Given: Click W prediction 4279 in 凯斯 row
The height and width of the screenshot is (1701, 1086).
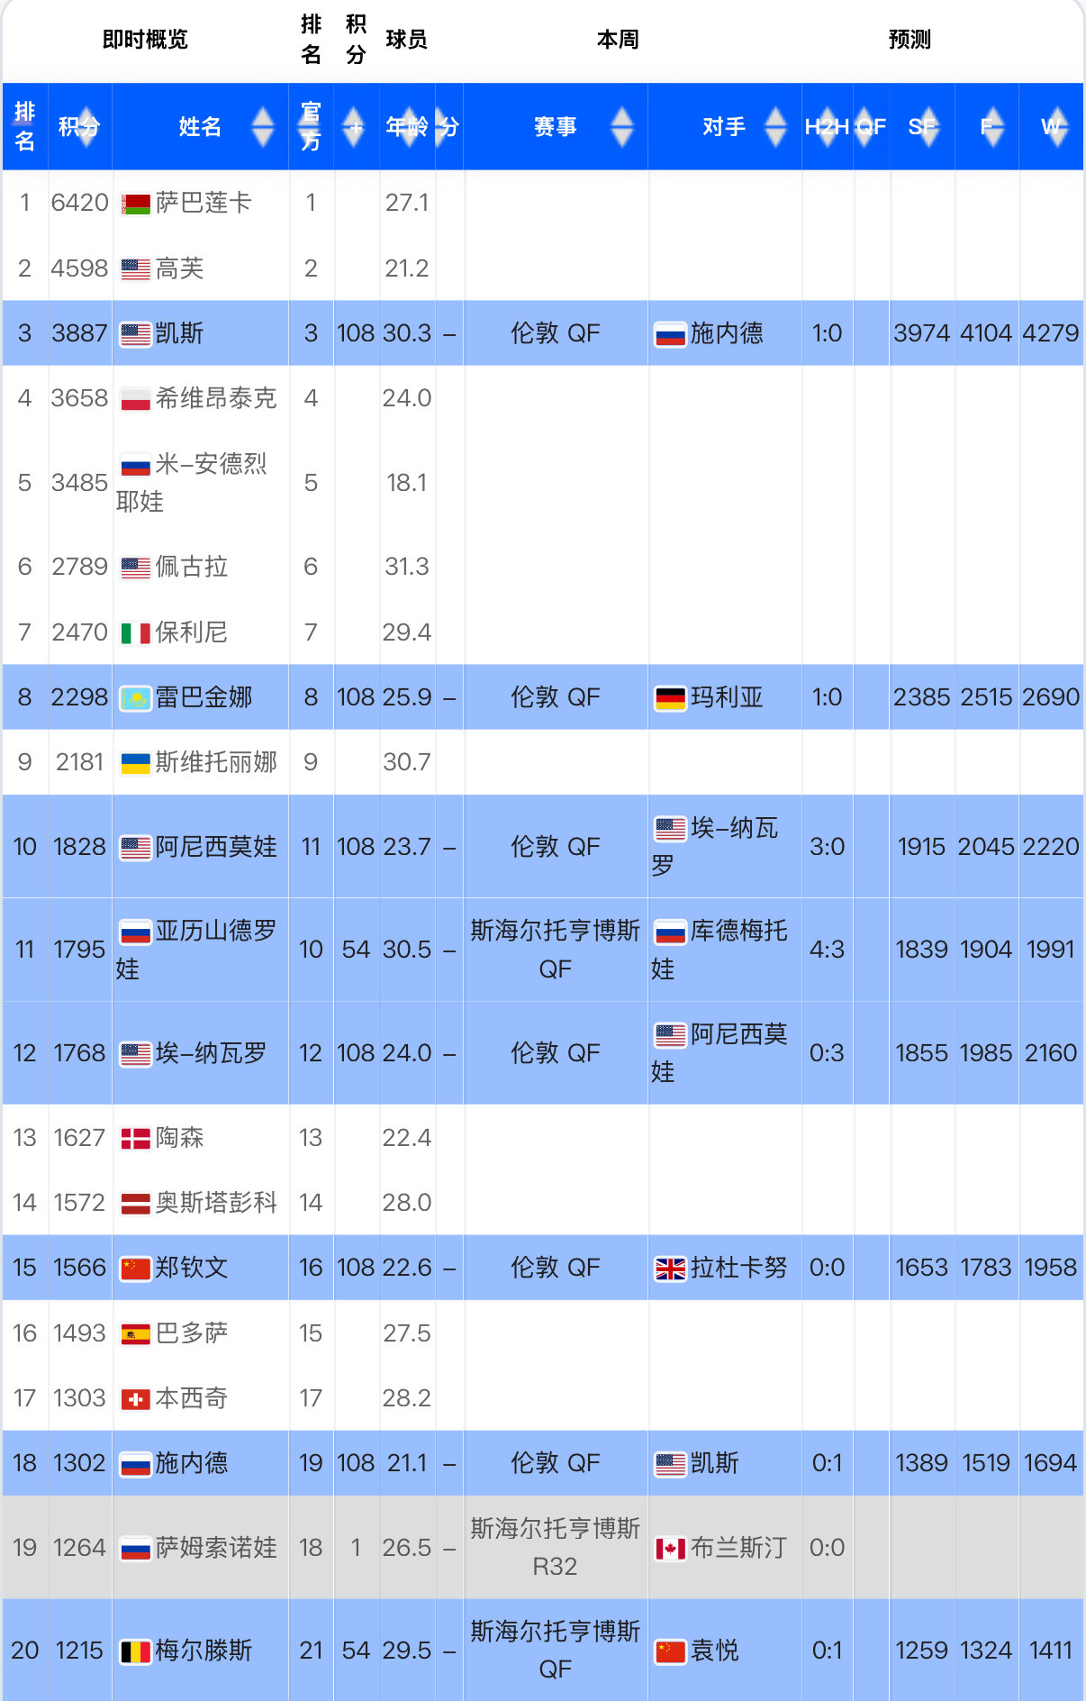Looking at the screenshot, I should tap(1051, 333).
